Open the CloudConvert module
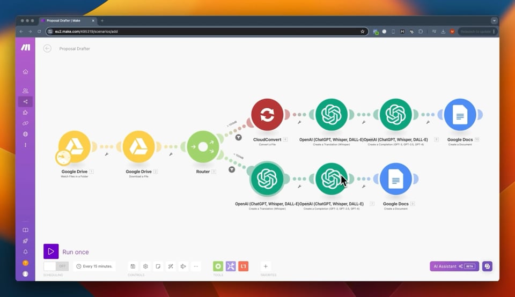Viewport: 515px width, 297px height. (x=267, y=115)
